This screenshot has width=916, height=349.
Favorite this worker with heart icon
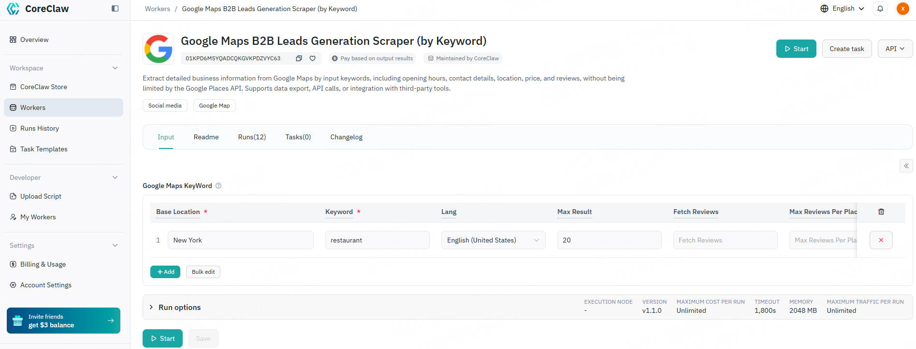click(x=313, y=58)
